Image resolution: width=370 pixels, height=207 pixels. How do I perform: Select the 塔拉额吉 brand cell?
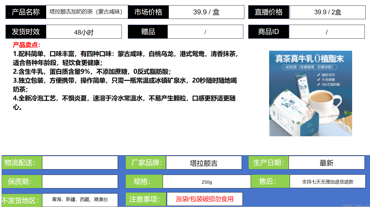pyautogui.click(x=204, y=163)
